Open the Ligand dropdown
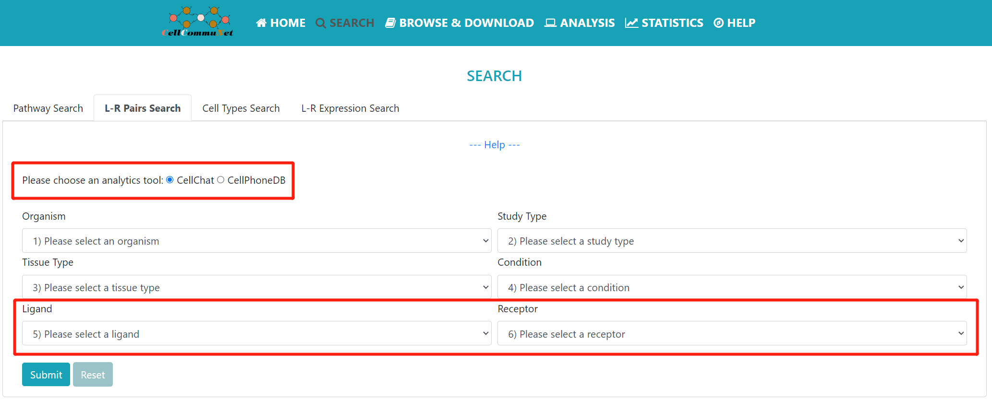Image resolution: width=992 pixels, height=401 pixels. click(256, 333)
